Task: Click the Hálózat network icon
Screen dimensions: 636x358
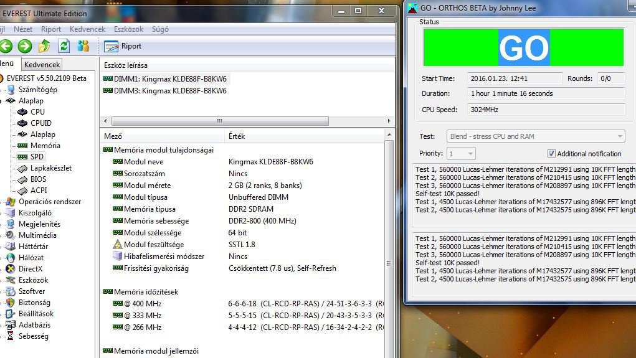Action: [x=11, y=258]
